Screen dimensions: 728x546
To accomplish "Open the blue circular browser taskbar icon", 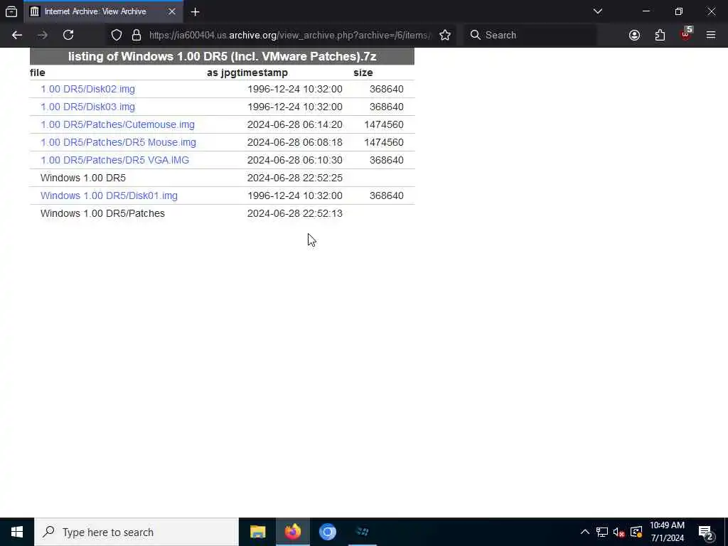I will 327,532.
